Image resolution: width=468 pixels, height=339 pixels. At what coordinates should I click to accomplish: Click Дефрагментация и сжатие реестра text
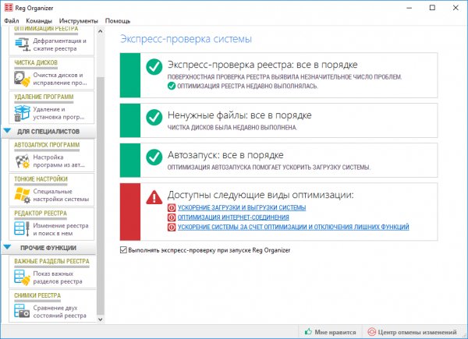pyautogui.click(x=60, y=44)
